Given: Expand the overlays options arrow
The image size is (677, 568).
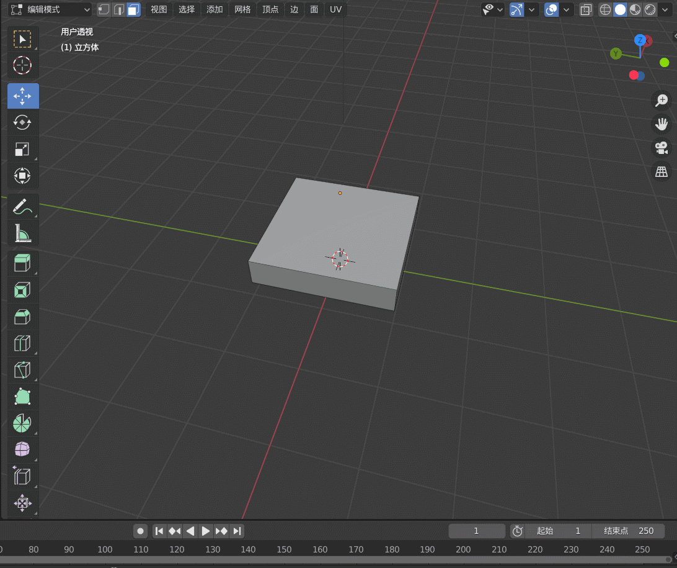Looking at the screenshot, I should coord(566,9).
